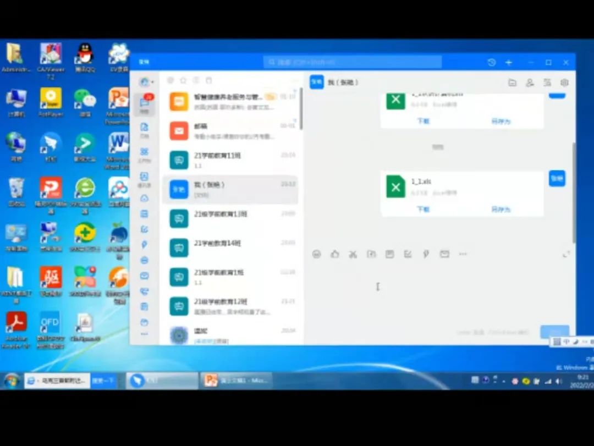594x446 pixels.
Task: Open the top conversation with orange group icon
Action: pyautogui.click(x=230, y=102)
